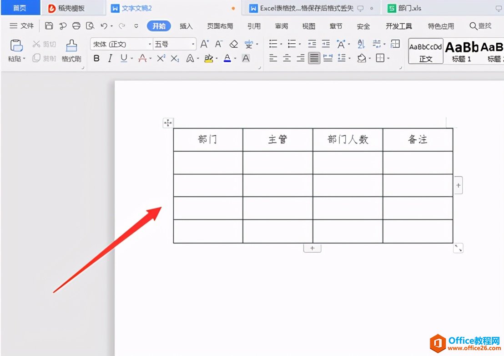Image resolution: width=504 pixels, height=356 pixels.
Task: Expand the quick access toolbar customize arrow
Action: tap(136, 26)
